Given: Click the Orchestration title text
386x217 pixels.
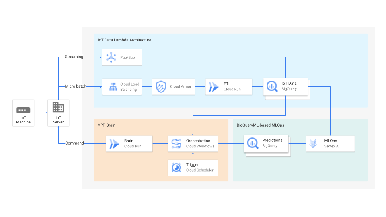Looking at the screenshot, I should tap(198, 141).
